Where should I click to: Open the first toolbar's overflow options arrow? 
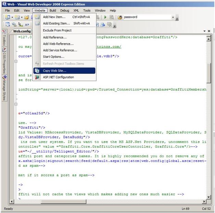[177, 17]
